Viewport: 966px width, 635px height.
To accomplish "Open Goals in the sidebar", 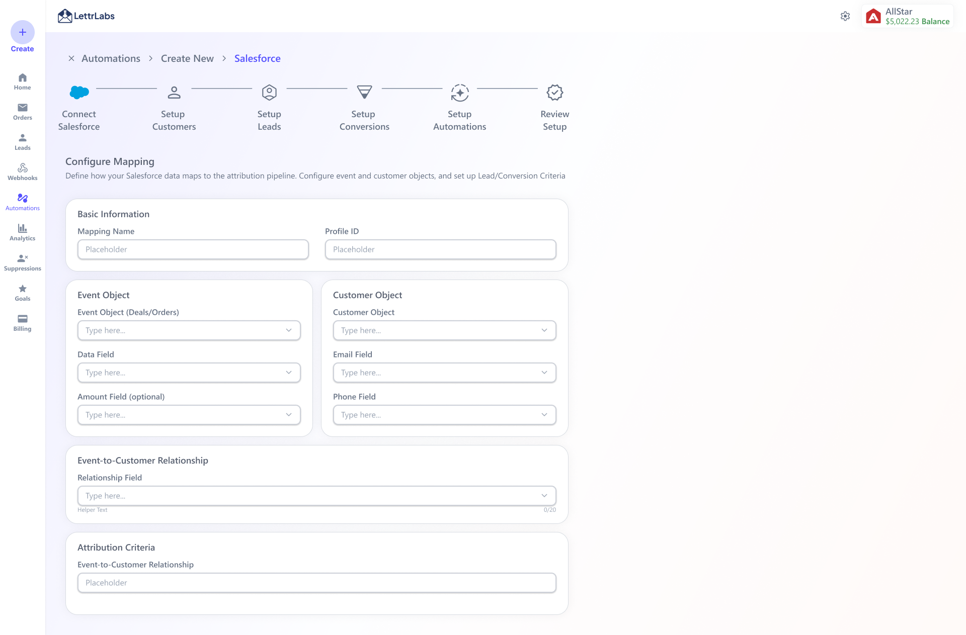I will tap(23, 293).
